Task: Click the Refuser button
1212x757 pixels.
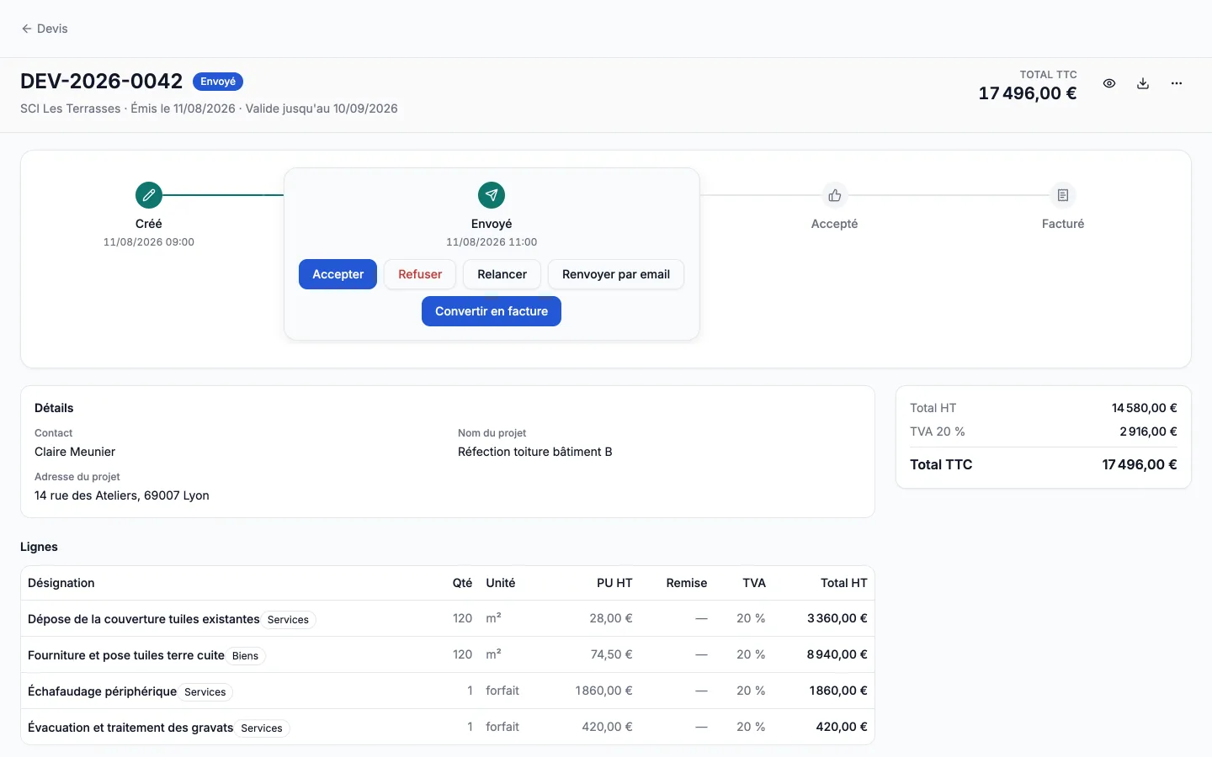Action: (x=420, y=274)
